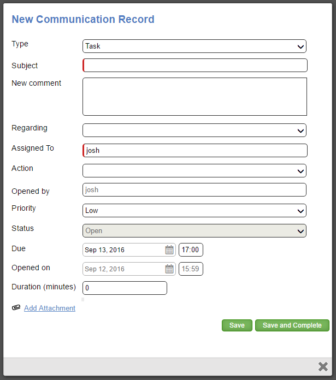This screenshot has width=336, height=380.
Task: Open the Opened on calendar picker
Action: click(x=169, y=269)
